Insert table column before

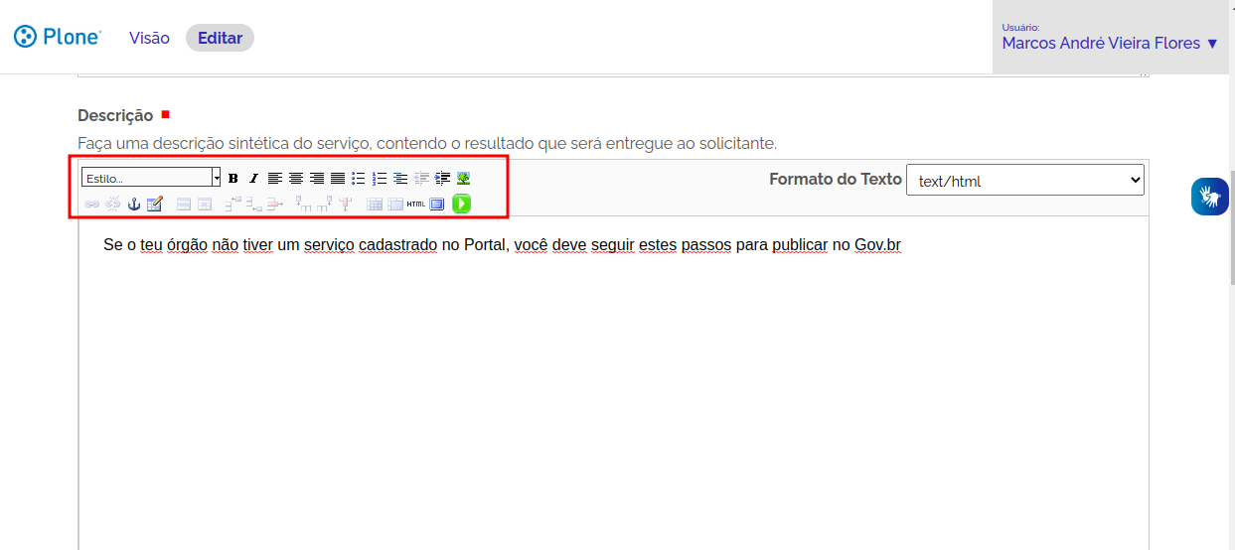[304, 204]
